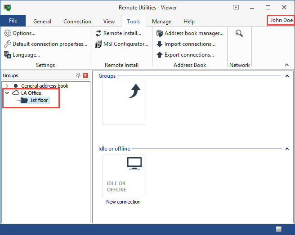This screenshot has height=235, width=295.
Task: Click the MSI Configurator... label
Action: (126, 44)
